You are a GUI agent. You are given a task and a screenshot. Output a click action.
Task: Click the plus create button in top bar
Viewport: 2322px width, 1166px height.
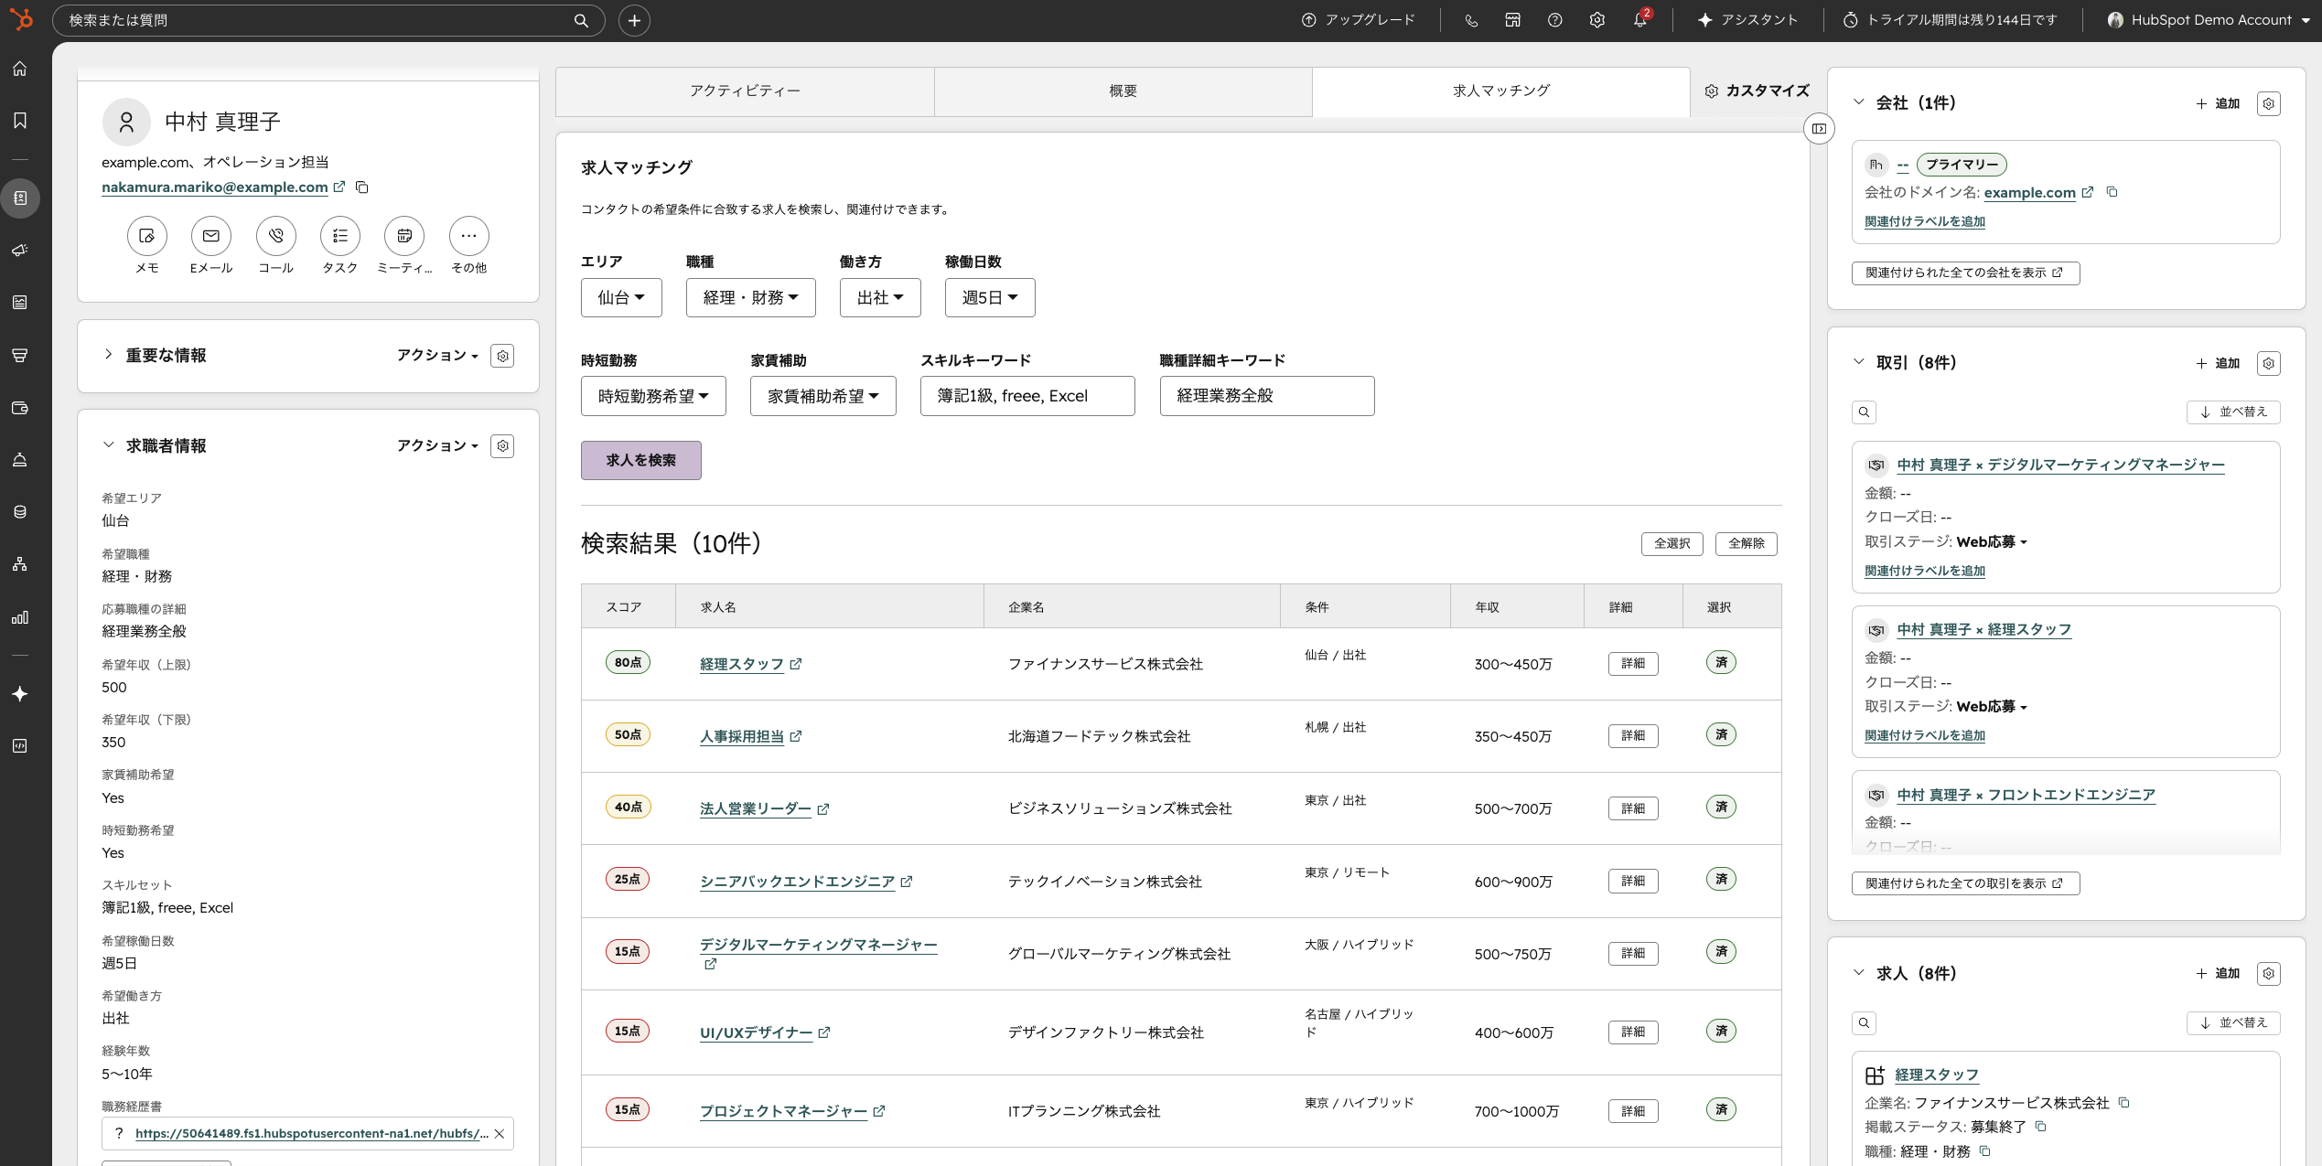click(634, 20)
